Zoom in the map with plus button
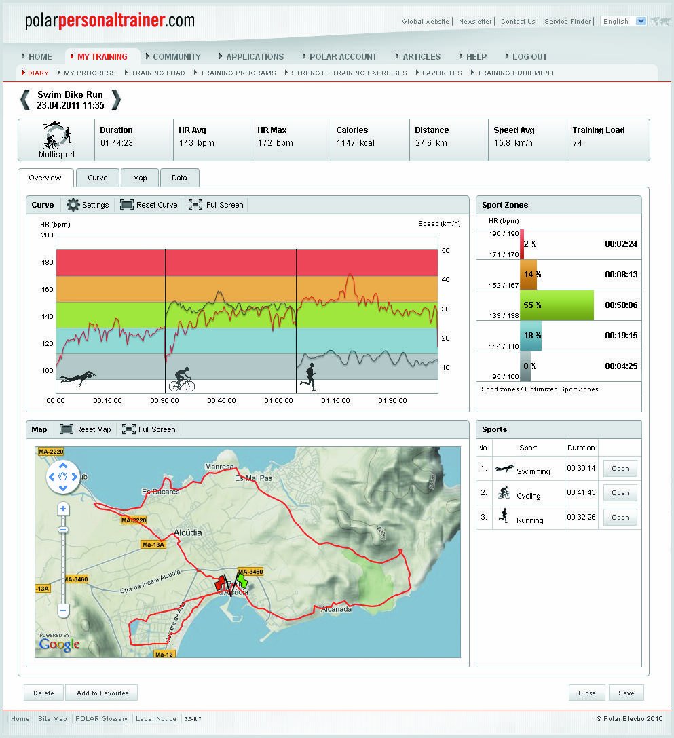This screenshot has width=674, height=738. pos(63,509)
